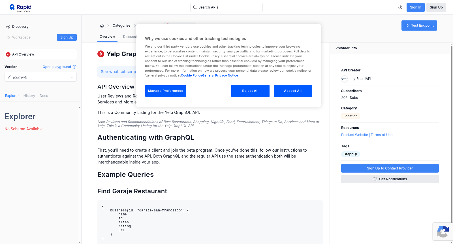Open the Cookie Policy link
The width and height of the screenshot is (453, 244).
pyautogui.click(x=191, y=75)
